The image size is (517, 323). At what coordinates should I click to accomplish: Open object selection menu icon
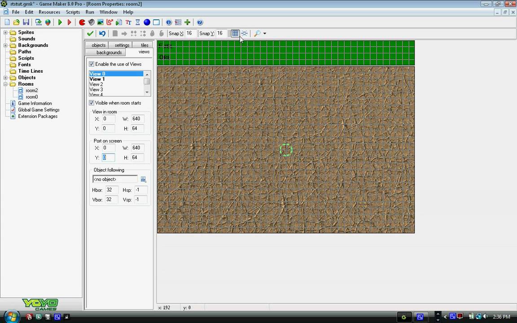[144, 179]
